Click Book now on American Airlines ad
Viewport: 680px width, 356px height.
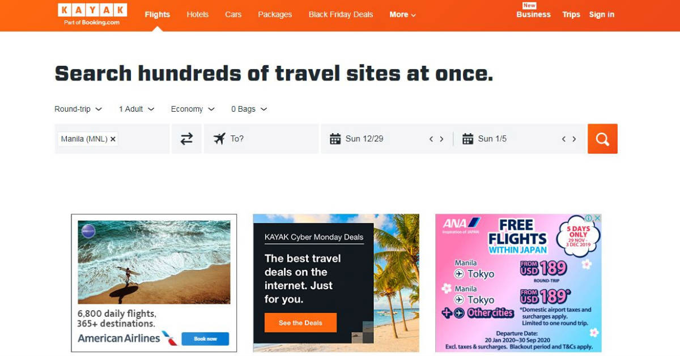tap(205, 338)
